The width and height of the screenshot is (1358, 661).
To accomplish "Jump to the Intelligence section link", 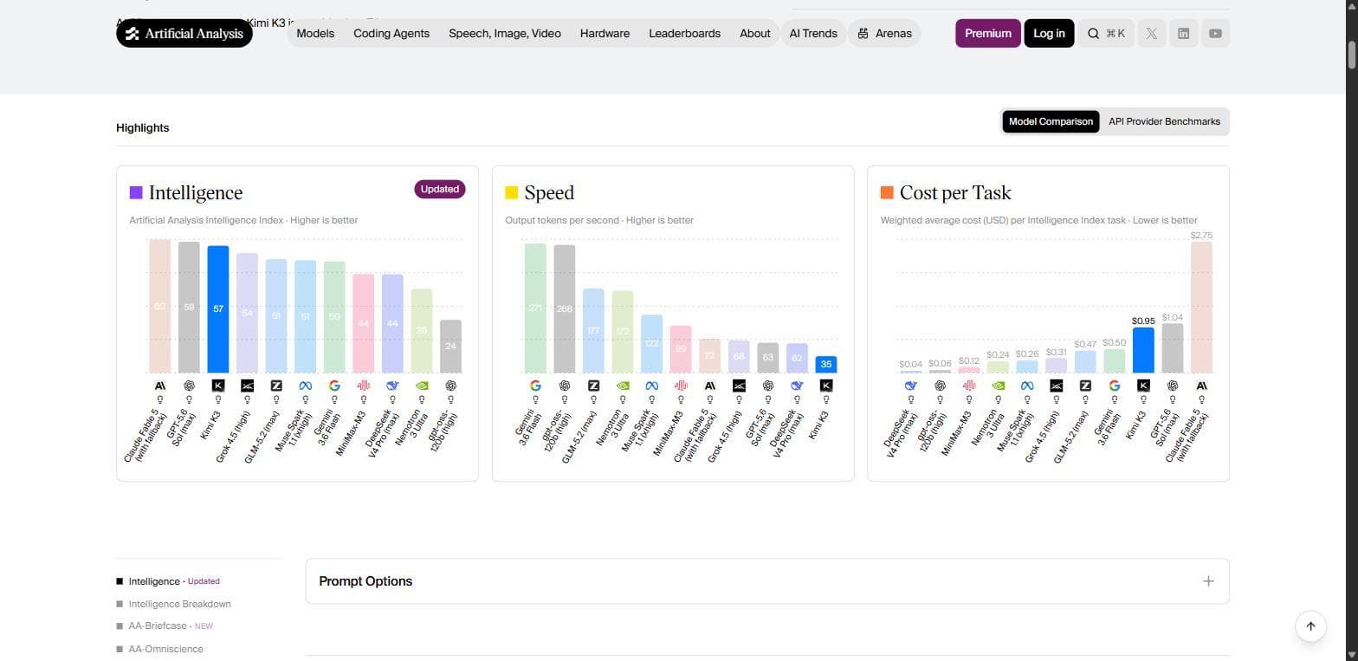I will coord(154,581).
